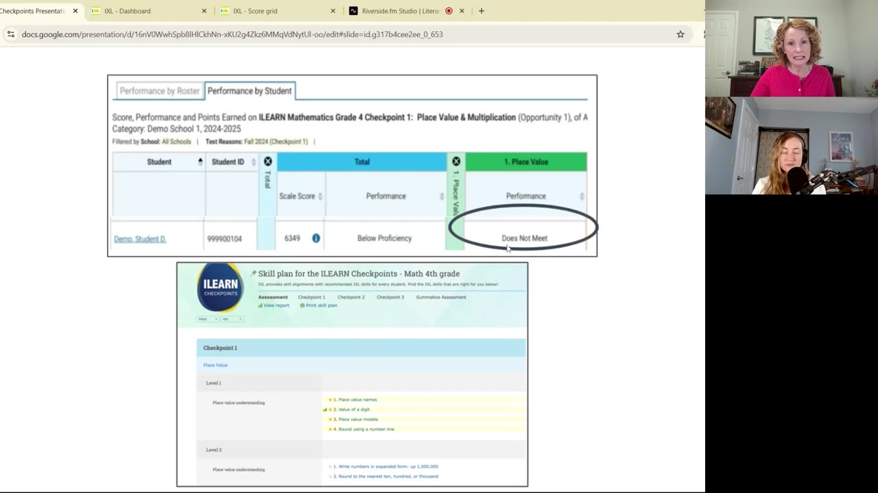Click Print skill plan
The image size is (878, 493).
(318, 305)
